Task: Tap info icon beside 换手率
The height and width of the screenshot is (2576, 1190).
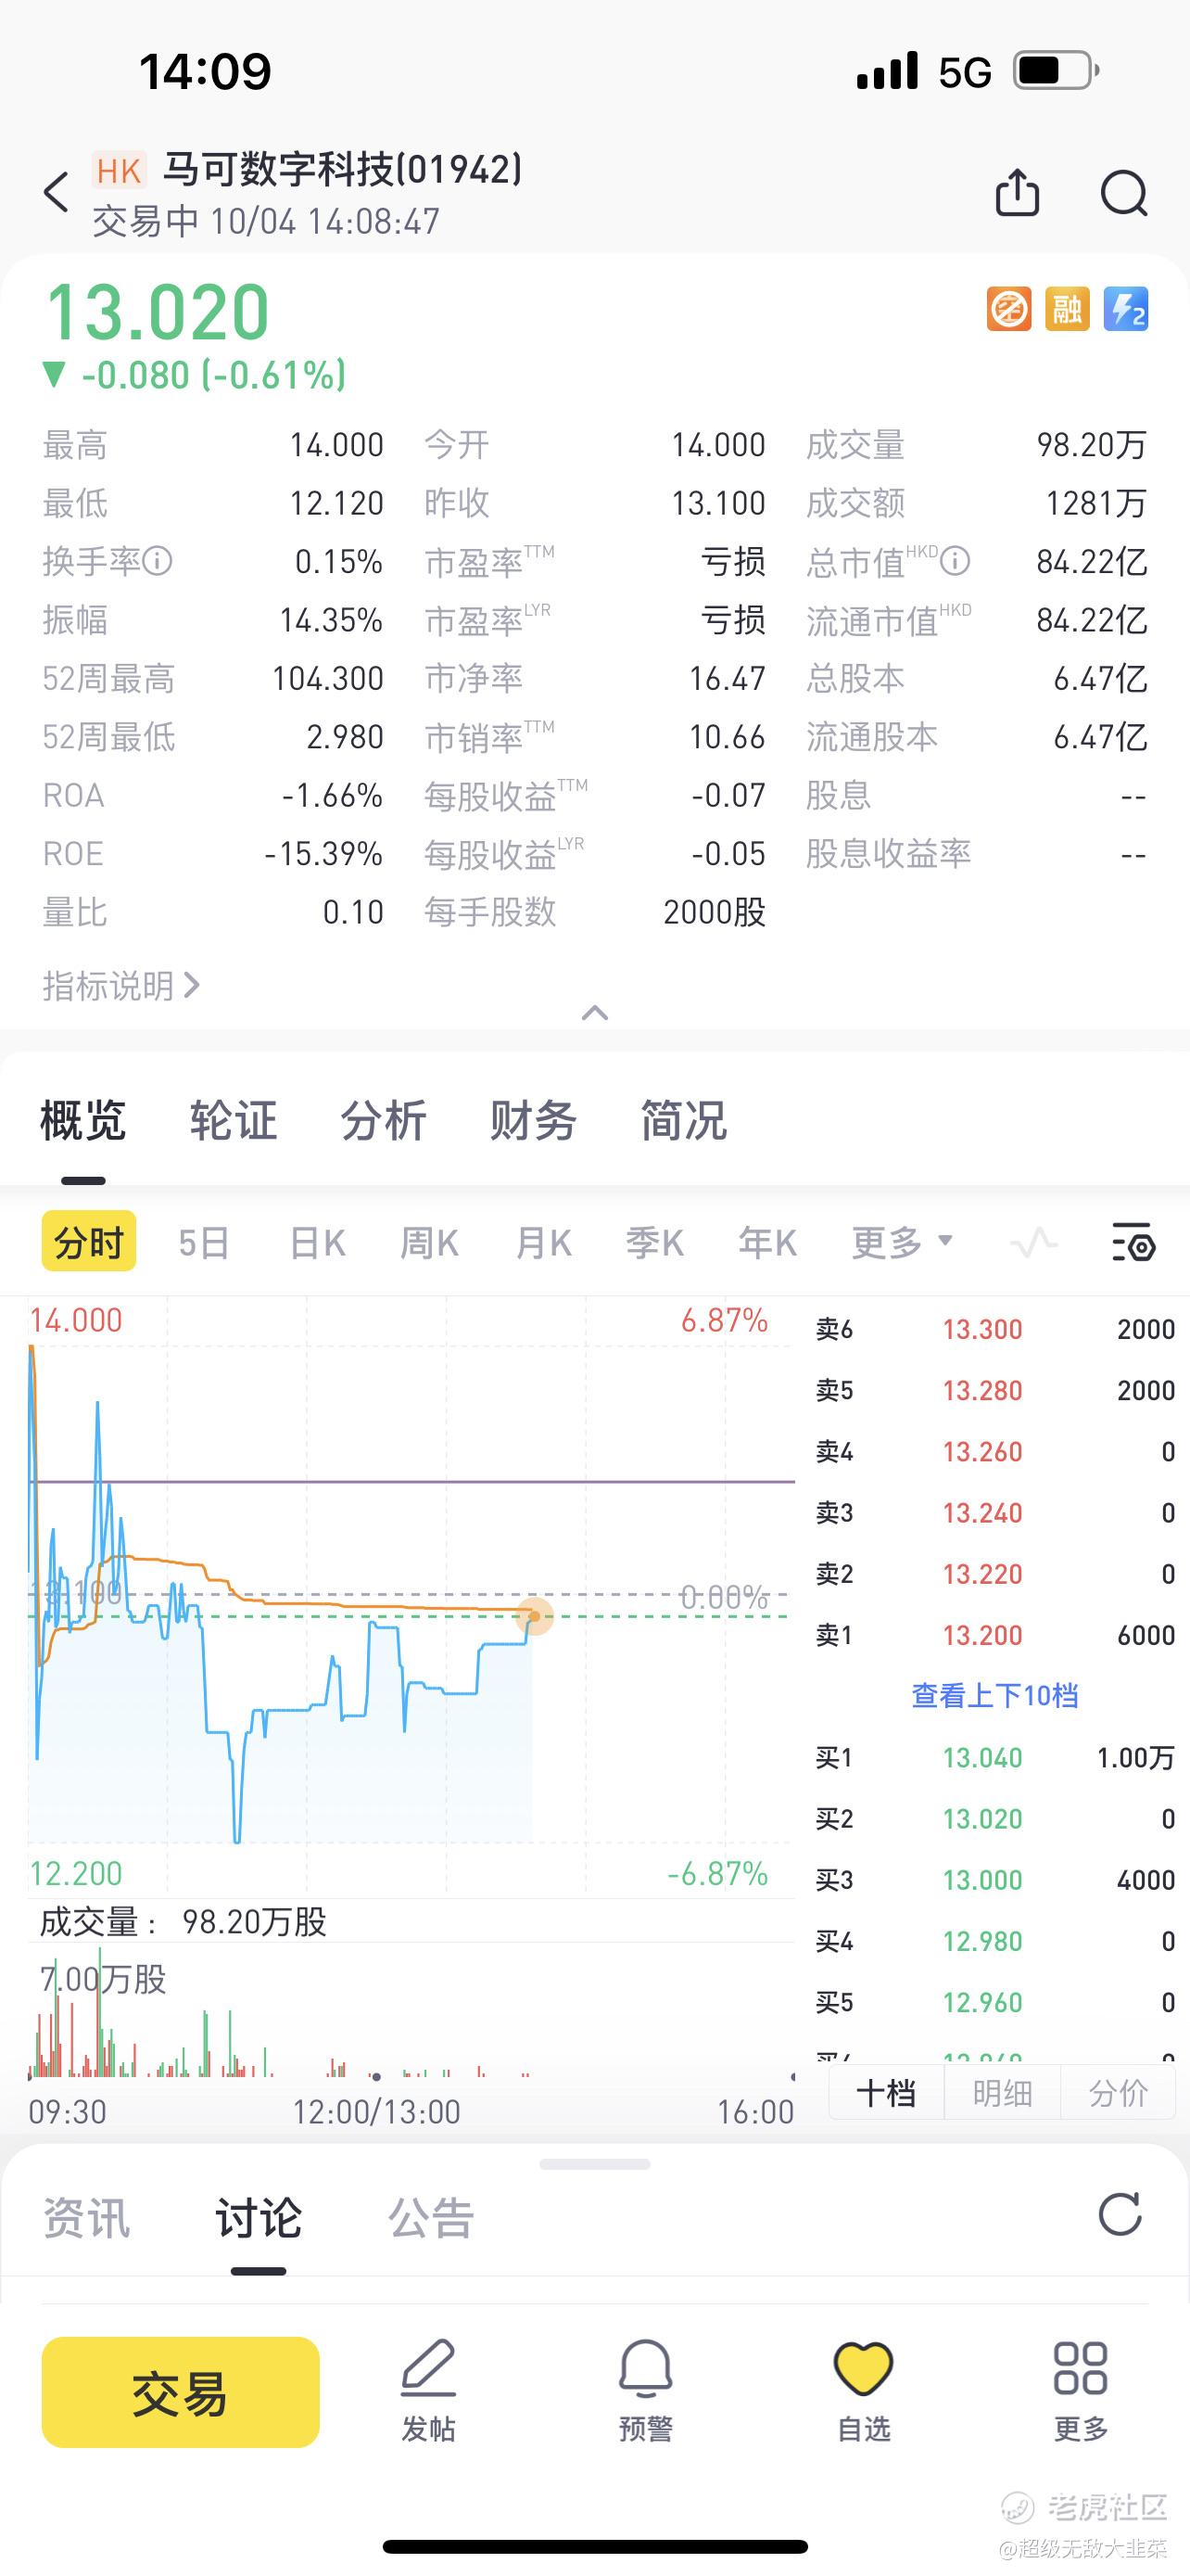Action: click(x=157, y=561)
